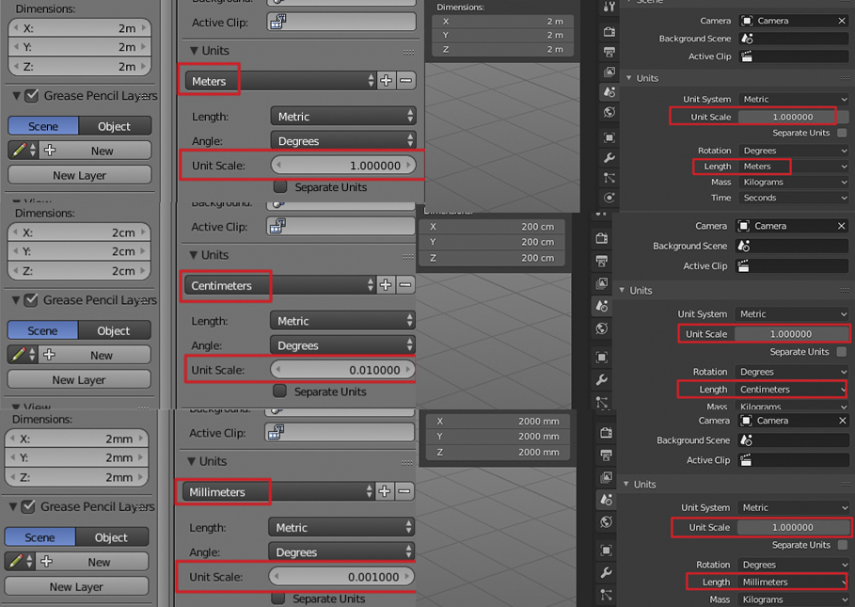Screen dimensions: 855x607
Task: Enable Separate Units above Length Millimeters row
Action: tap(843, 544)
